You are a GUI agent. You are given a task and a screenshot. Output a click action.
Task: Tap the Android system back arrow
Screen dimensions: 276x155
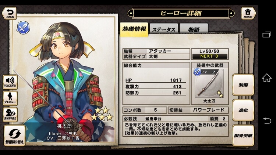point(267,121)
